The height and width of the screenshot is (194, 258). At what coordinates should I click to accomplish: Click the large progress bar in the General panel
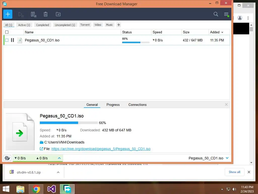click(x=69, y=123)
